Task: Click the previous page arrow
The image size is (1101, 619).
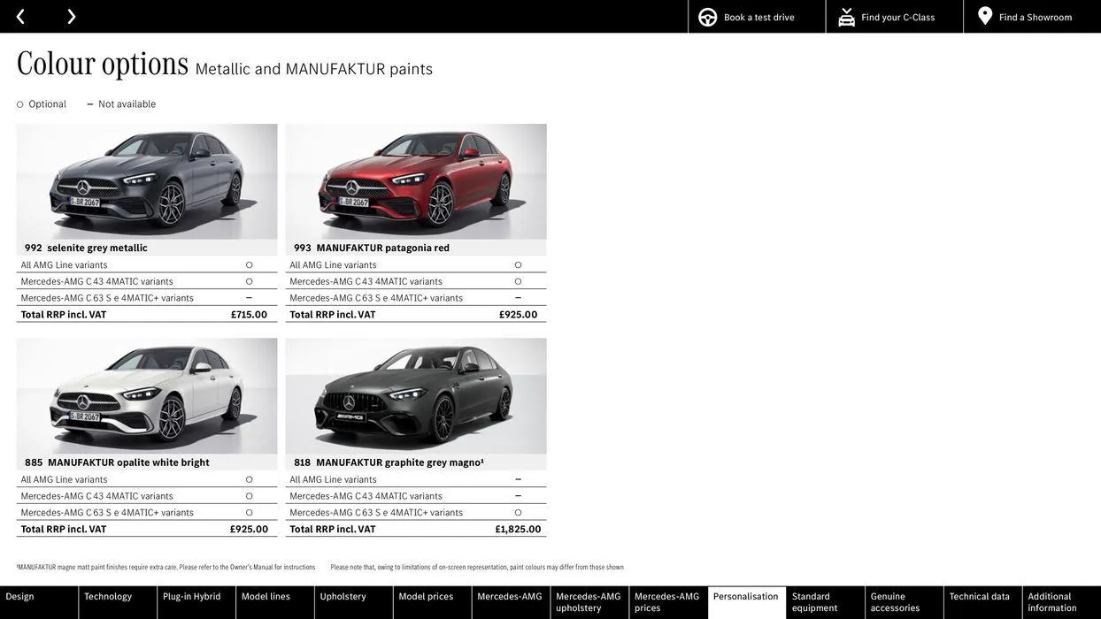Action: tap(20, 17)
